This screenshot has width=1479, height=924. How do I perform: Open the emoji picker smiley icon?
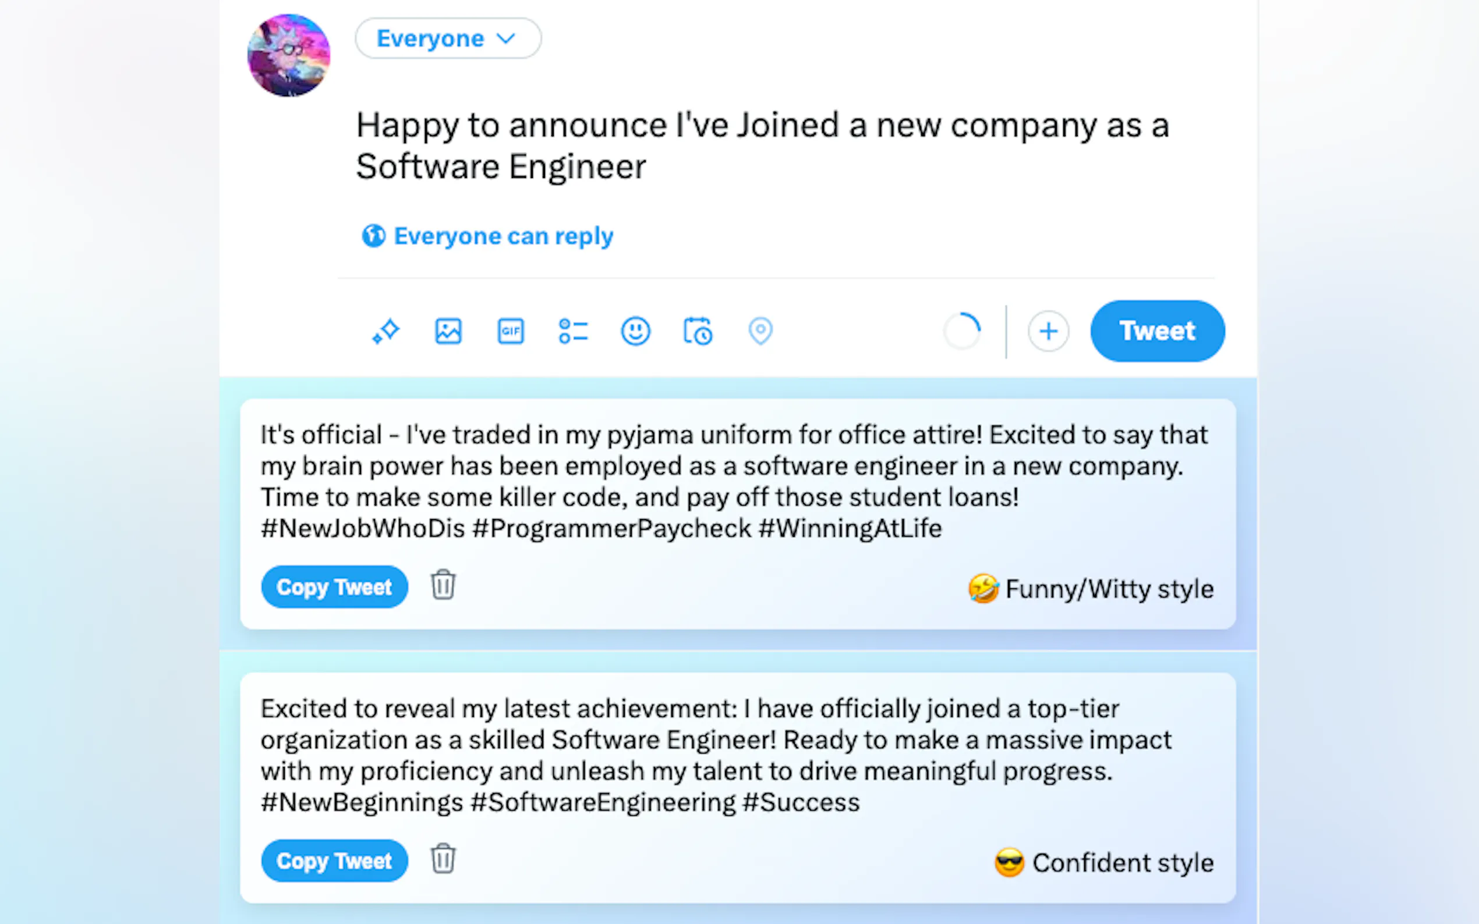[635, 331]
